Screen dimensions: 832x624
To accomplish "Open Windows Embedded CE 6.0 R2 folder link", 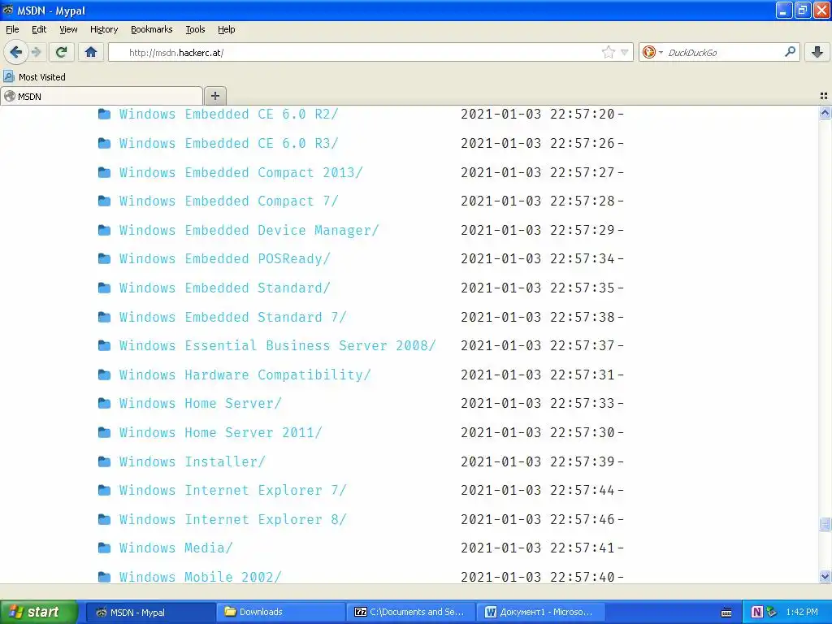I will tap(228, 114).
